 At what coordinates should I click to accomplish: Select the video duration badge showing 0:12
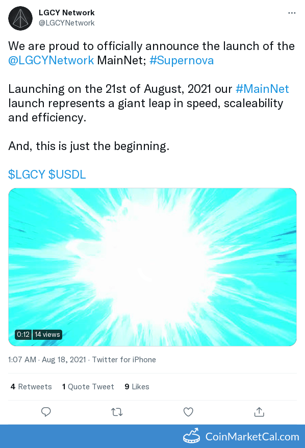(x=23, y=334)
